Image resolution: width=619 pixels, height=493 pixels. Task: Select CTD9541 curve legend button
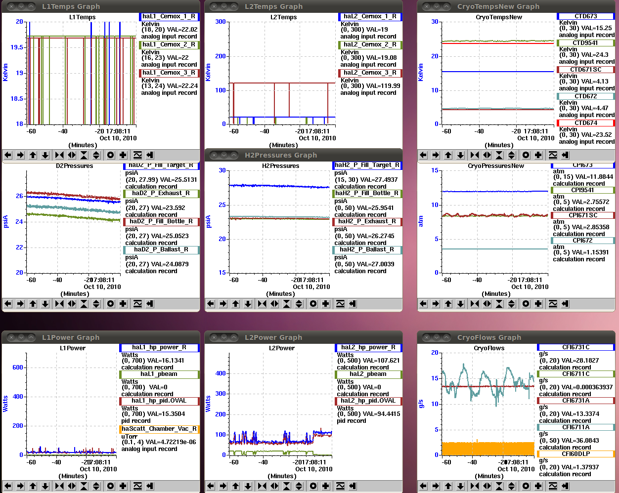point(586,43)
